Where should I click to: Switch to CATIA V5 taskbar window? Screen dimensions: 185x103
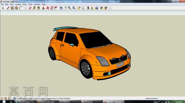69,102
